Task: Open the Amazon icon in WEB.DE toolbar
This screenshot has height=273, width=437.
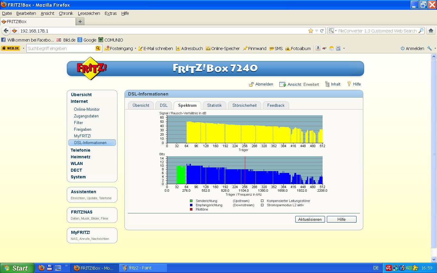Action: pyautogui.click(x=318, y=48)
